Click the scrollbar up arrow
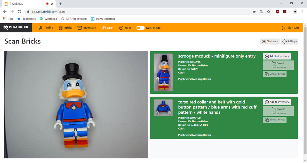Screen dimensions: 307x163 coord(305,25)
